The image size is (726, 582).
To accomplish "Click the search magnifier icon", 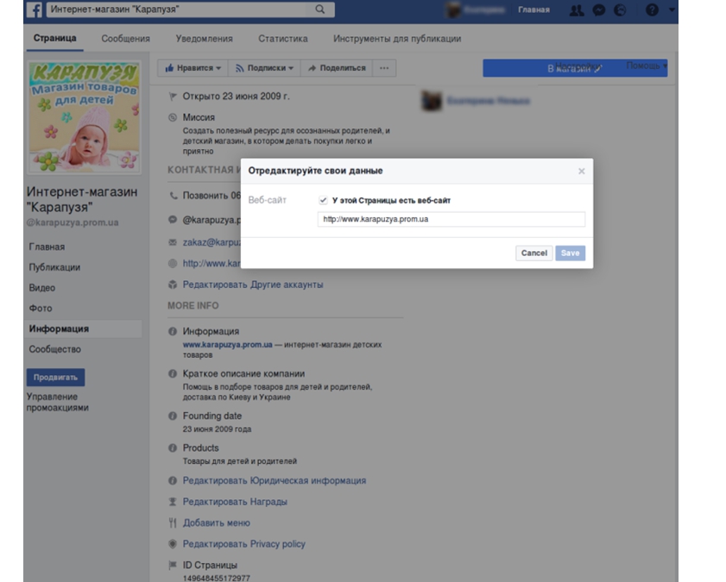I will click(x=320, y=10).
